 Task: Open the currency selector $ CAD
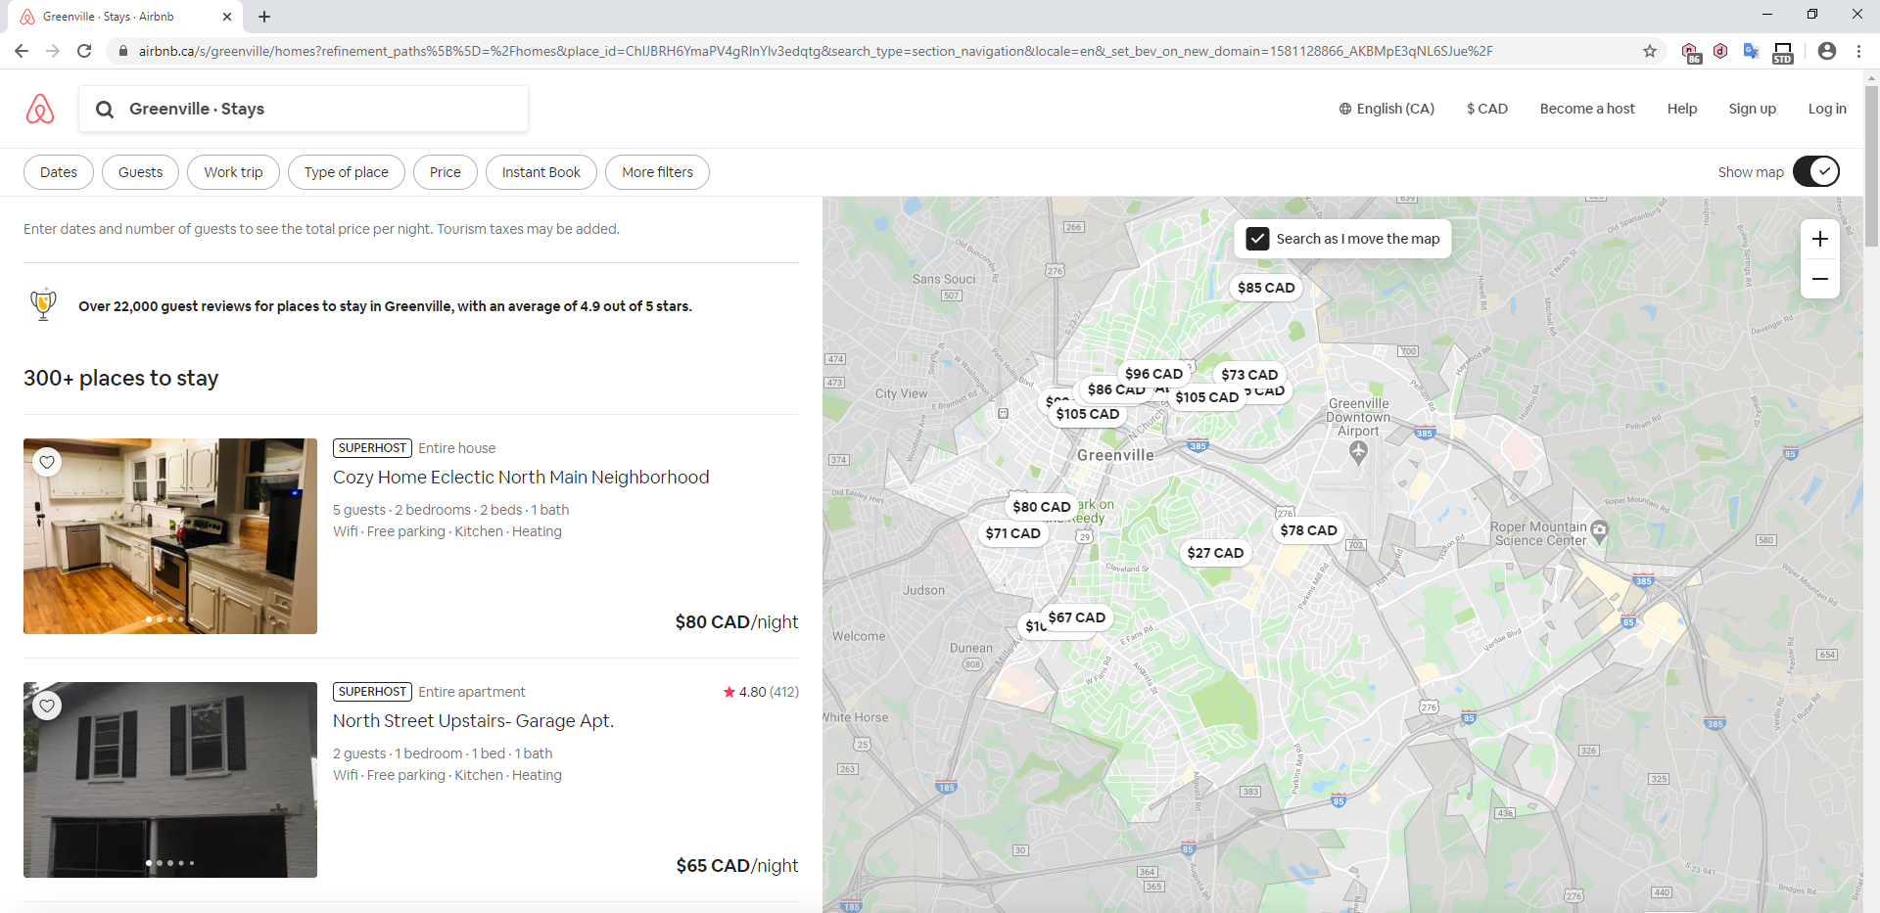[1486, 109]
